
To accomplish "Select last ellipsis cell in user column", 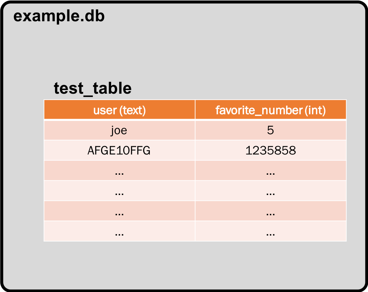I will (119, 233).
